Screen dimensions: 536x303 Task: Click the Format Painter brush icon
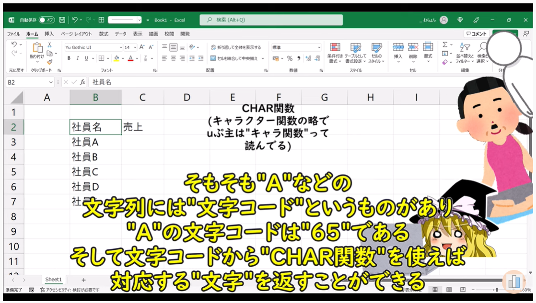click(50, 62)
